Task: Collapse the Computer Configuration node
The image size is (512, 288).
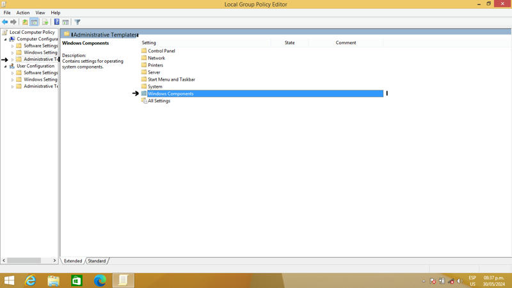Action: (6, 39)
